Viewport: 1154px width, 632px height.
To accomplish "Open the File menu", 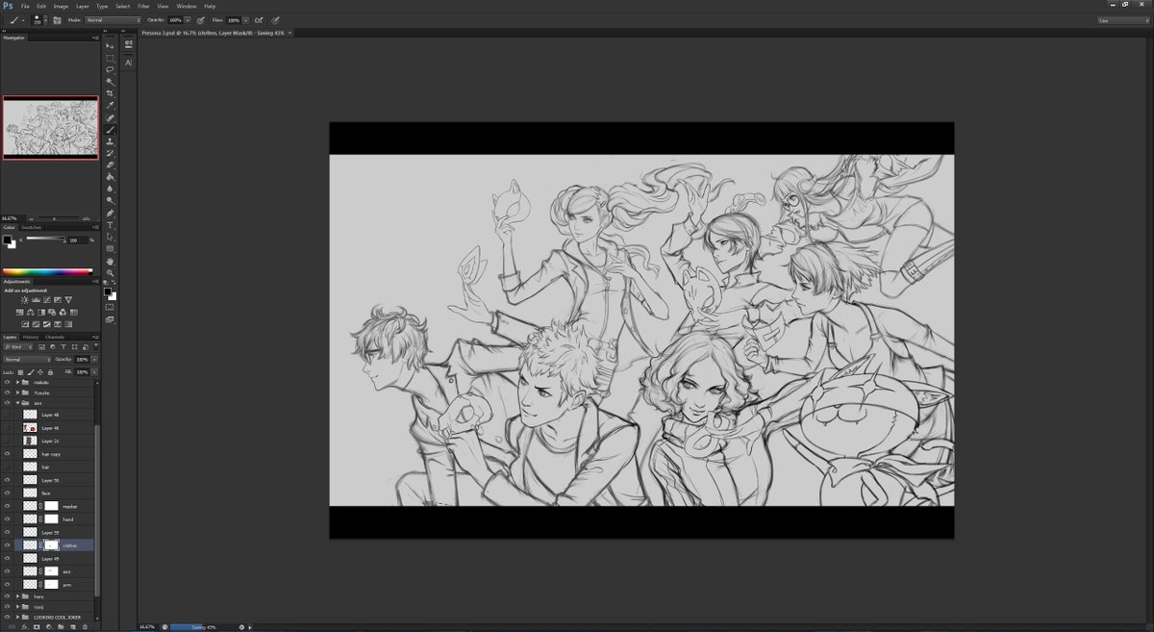I will 26,6.
